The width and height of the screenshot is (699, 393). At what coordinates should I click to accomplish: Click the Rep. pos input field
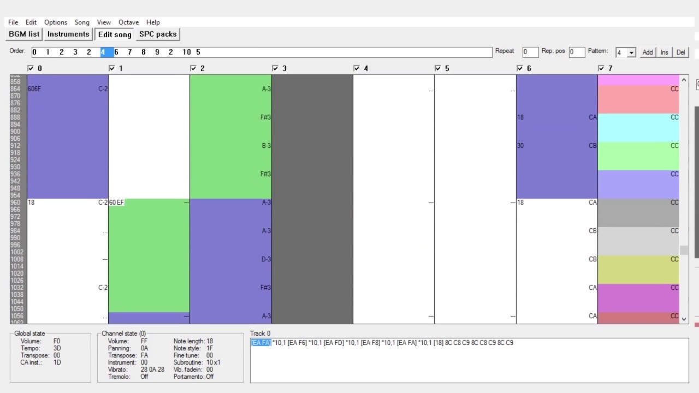coord(577,52)
